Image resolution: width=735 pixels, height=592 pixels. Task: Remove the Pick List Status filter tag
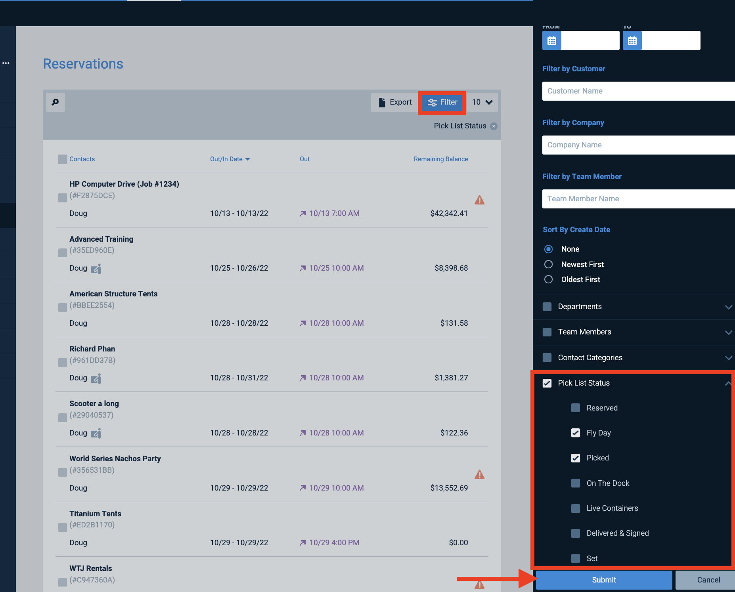(494, 126)
